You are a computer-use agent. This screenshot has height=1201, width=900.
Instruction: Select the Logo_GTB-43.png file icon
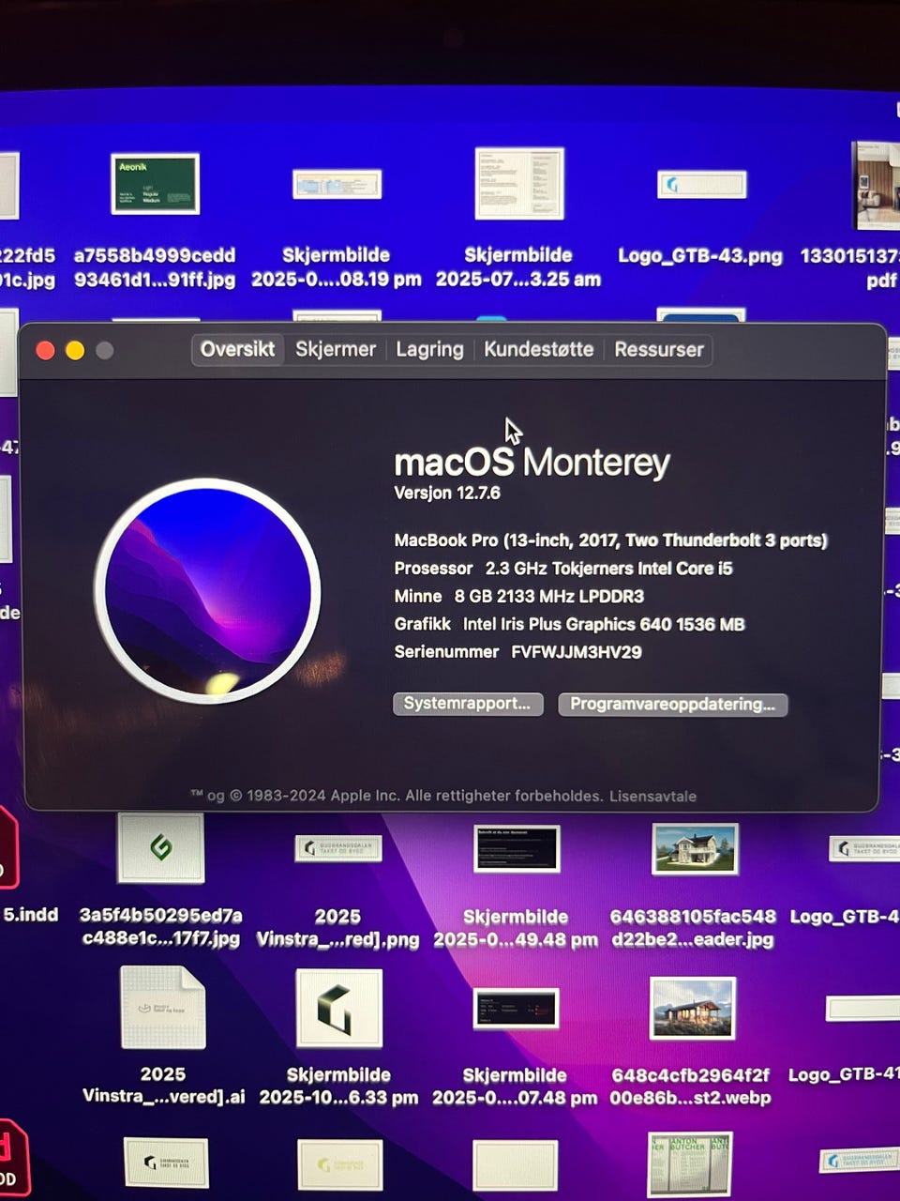click(x=701, y=184)
